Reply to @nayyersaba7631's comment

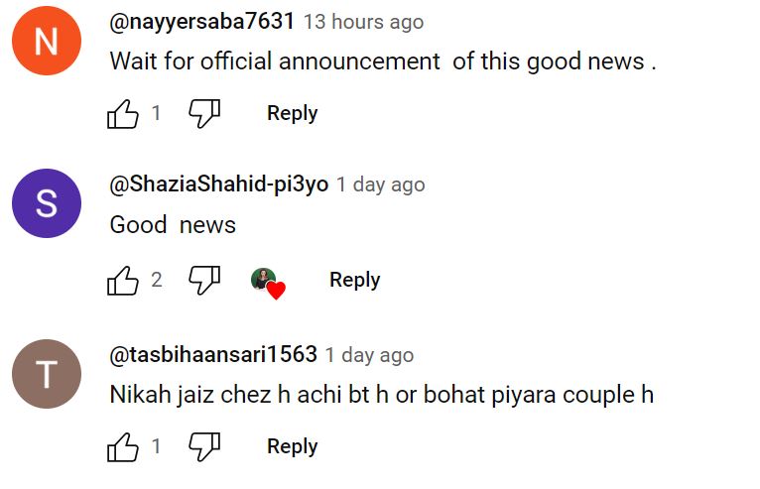click(293, 113)
